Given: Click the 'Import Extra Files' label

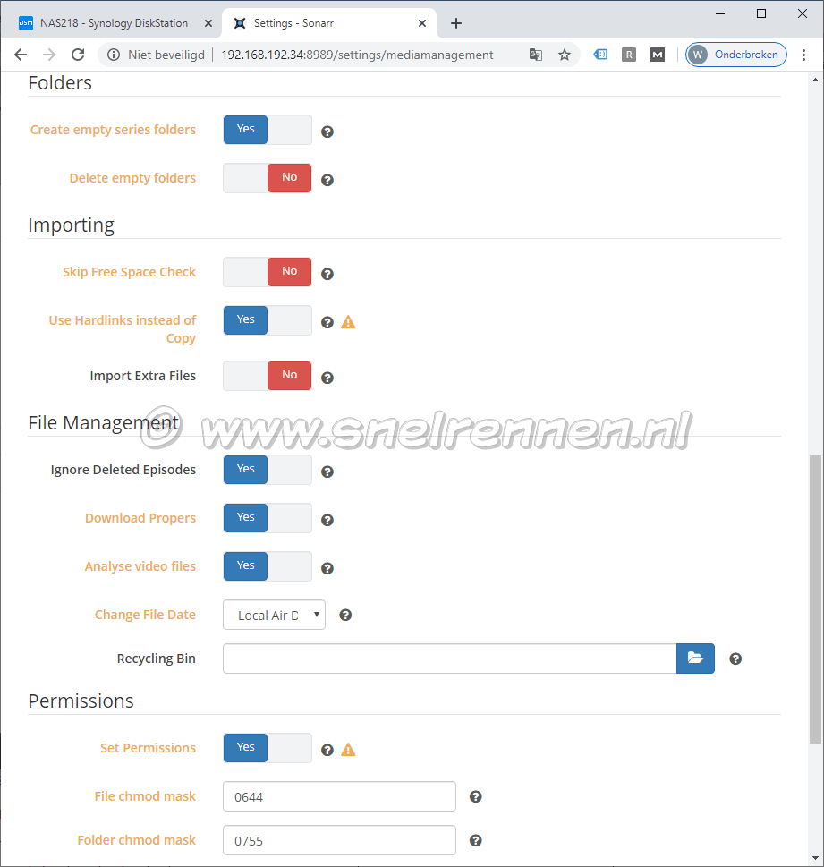Looking at the screenshot, I should [x=142, y=376].
